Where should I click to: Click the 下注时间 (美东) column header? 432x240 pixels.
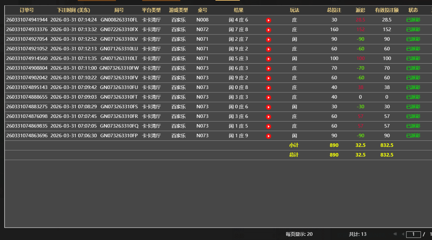pyautogui.click(x=73, y=10)
